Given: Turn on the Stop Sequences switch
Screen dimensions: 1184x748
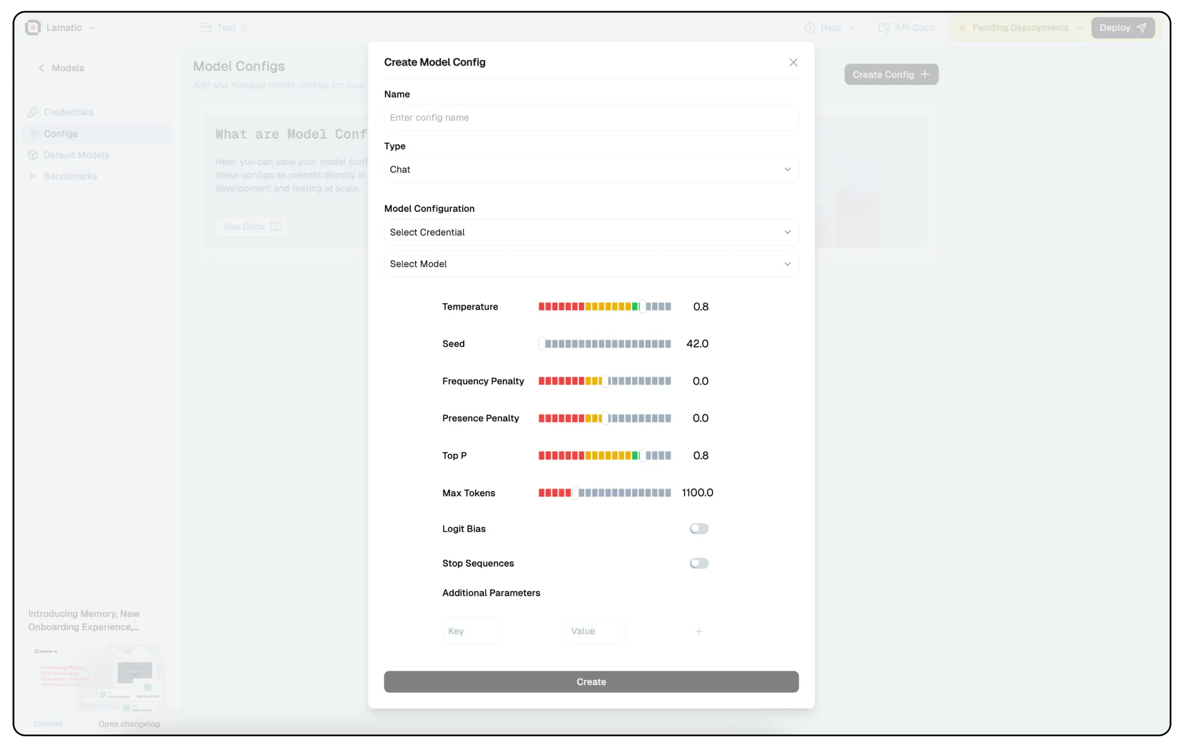Looking at the screenshot, I should [x=699, y=563].
